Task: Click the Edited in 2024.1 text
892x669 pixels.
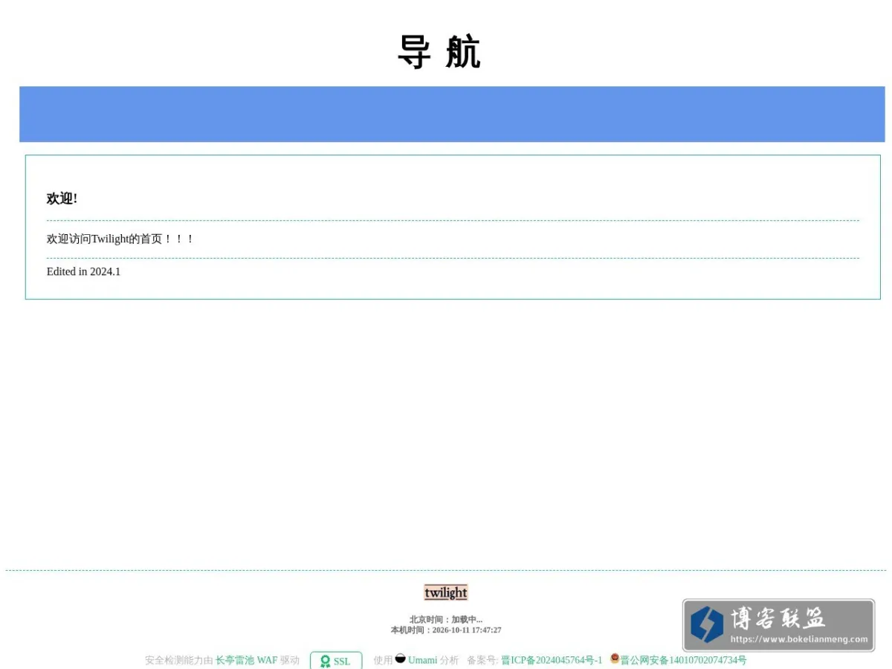Action: 83,271
